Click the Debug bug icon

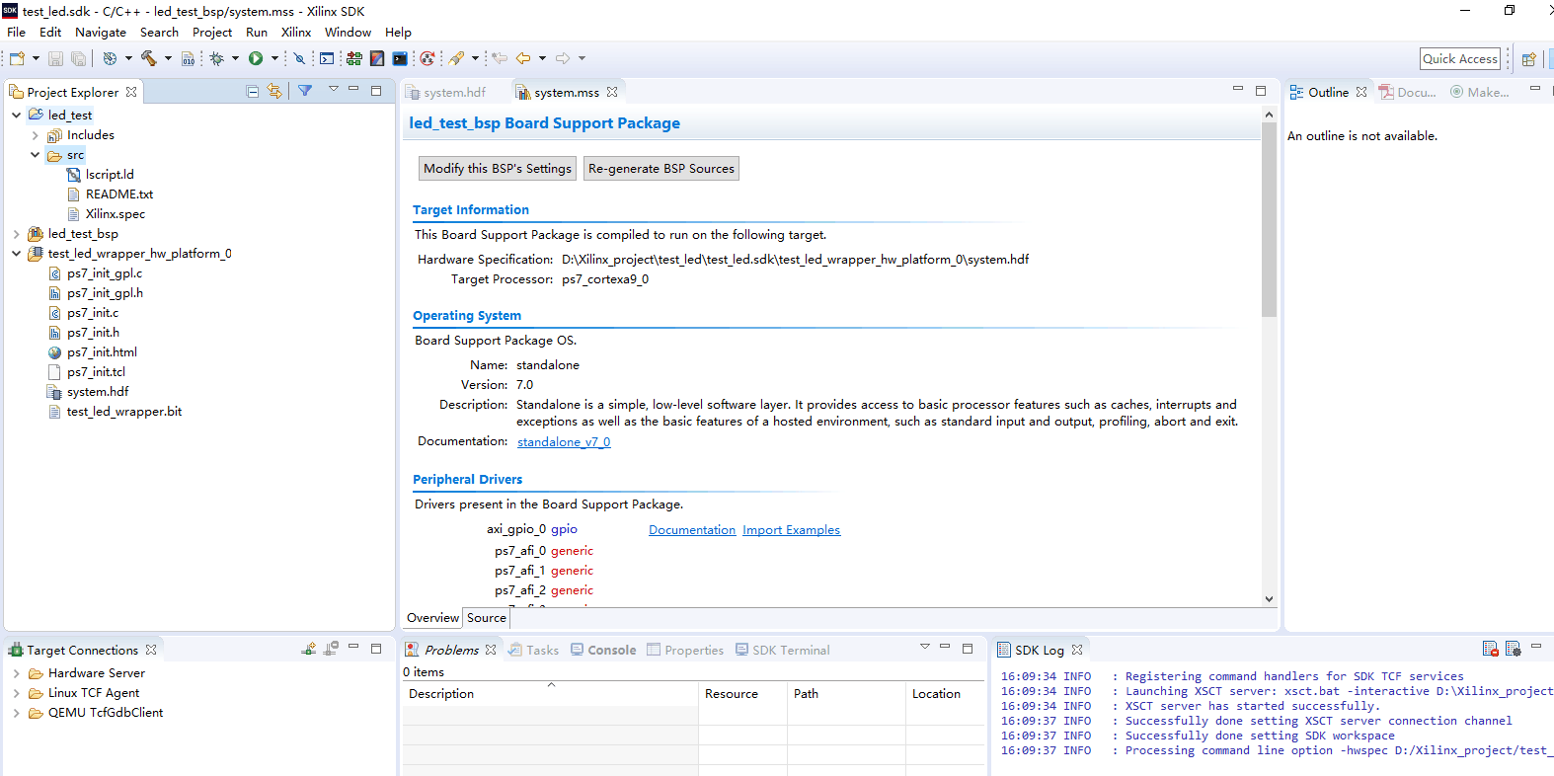point(216,58)
